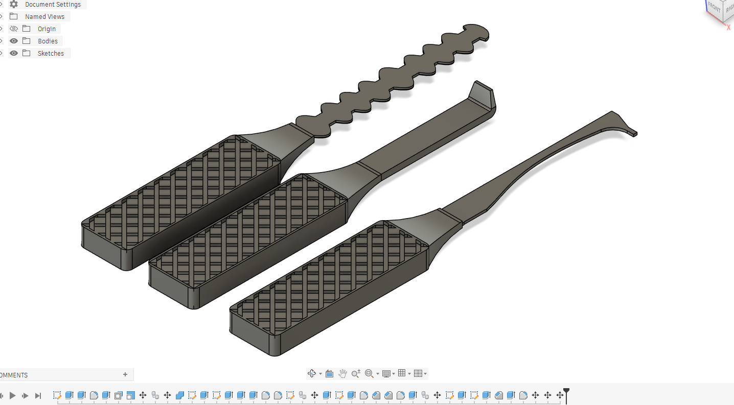Click the Comments panel header

(66, 374)
